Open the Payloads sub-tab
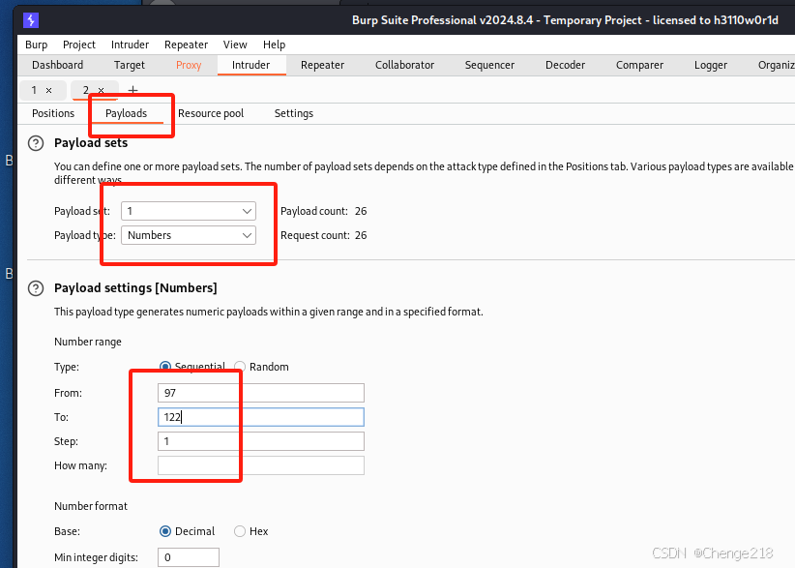795x568 pixels. pos(127,113)
